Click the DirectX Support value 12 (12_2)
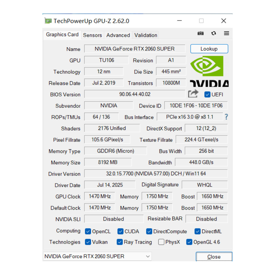This screenshot has height=275, width=275. click(206, 128)
